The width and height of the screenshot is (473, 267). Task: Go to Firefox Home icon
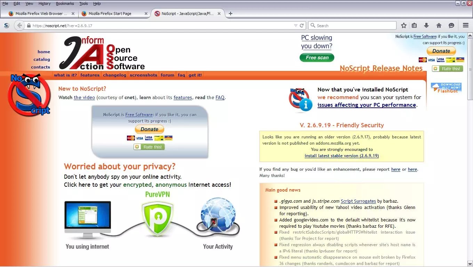pos(439,25)
